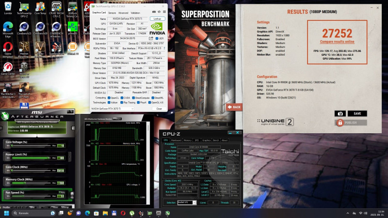
Task: Click Lookup button in GPU-Z
Action: tap(157, 19)
